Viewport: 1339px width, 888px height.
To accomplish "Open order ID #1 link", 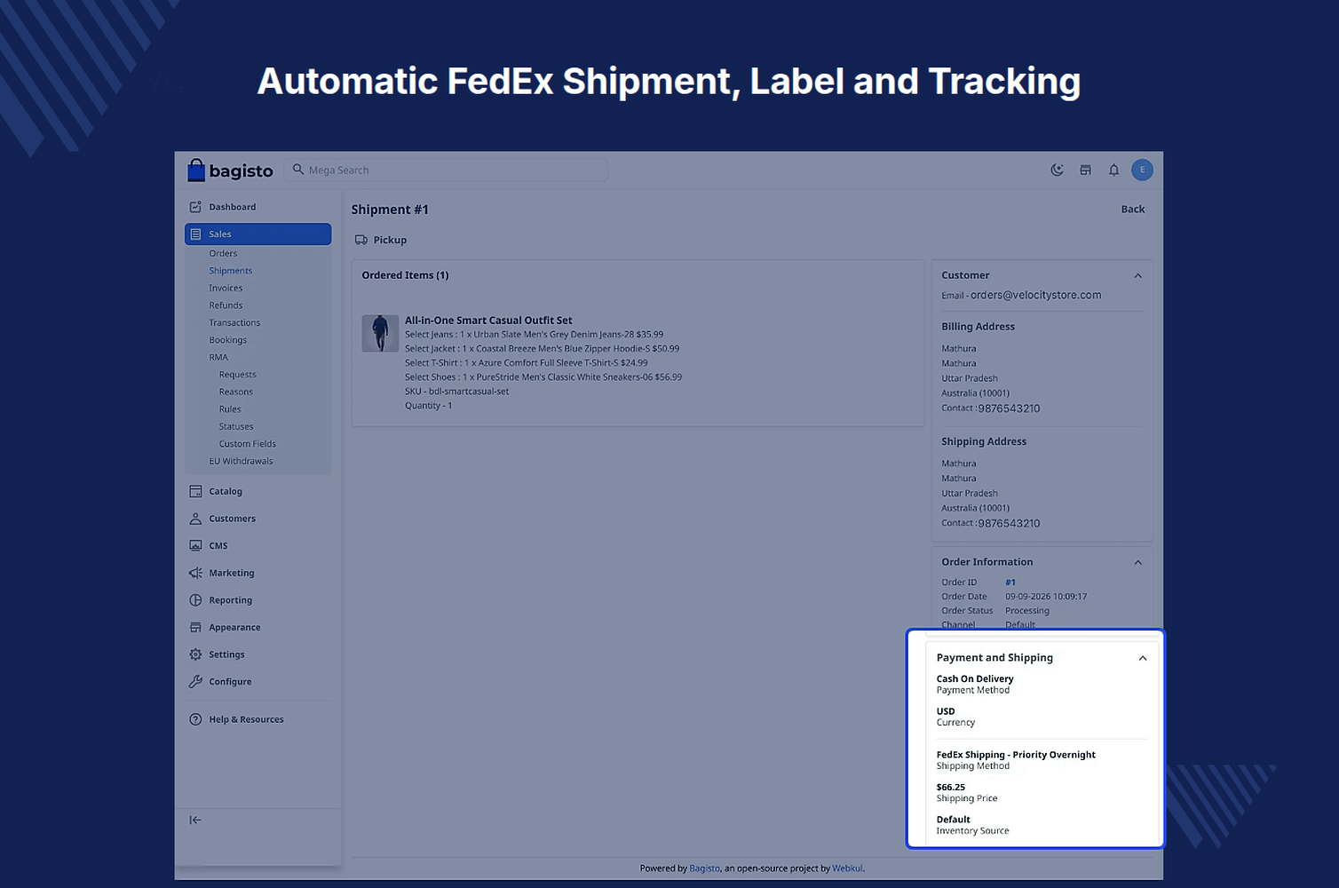I will (x=1010, y=583).
